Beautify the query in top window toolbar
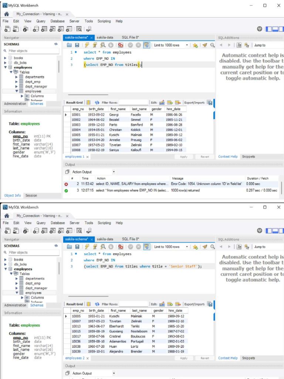Screen dimensions: 284x379 205,45
